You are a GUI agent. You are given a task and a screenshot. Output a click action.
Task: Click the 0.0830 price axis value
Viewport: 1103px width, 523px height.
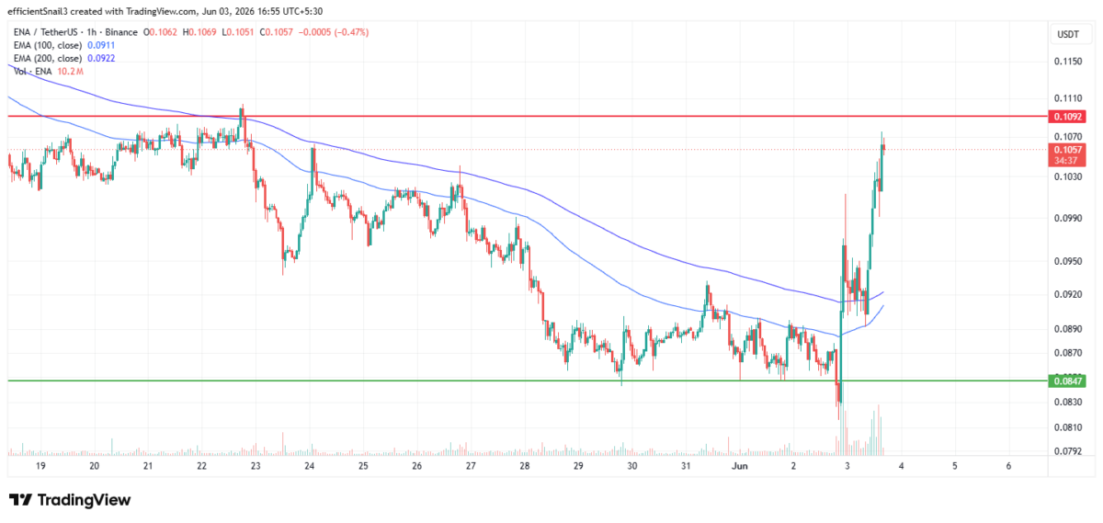[x=1068, y=403]
